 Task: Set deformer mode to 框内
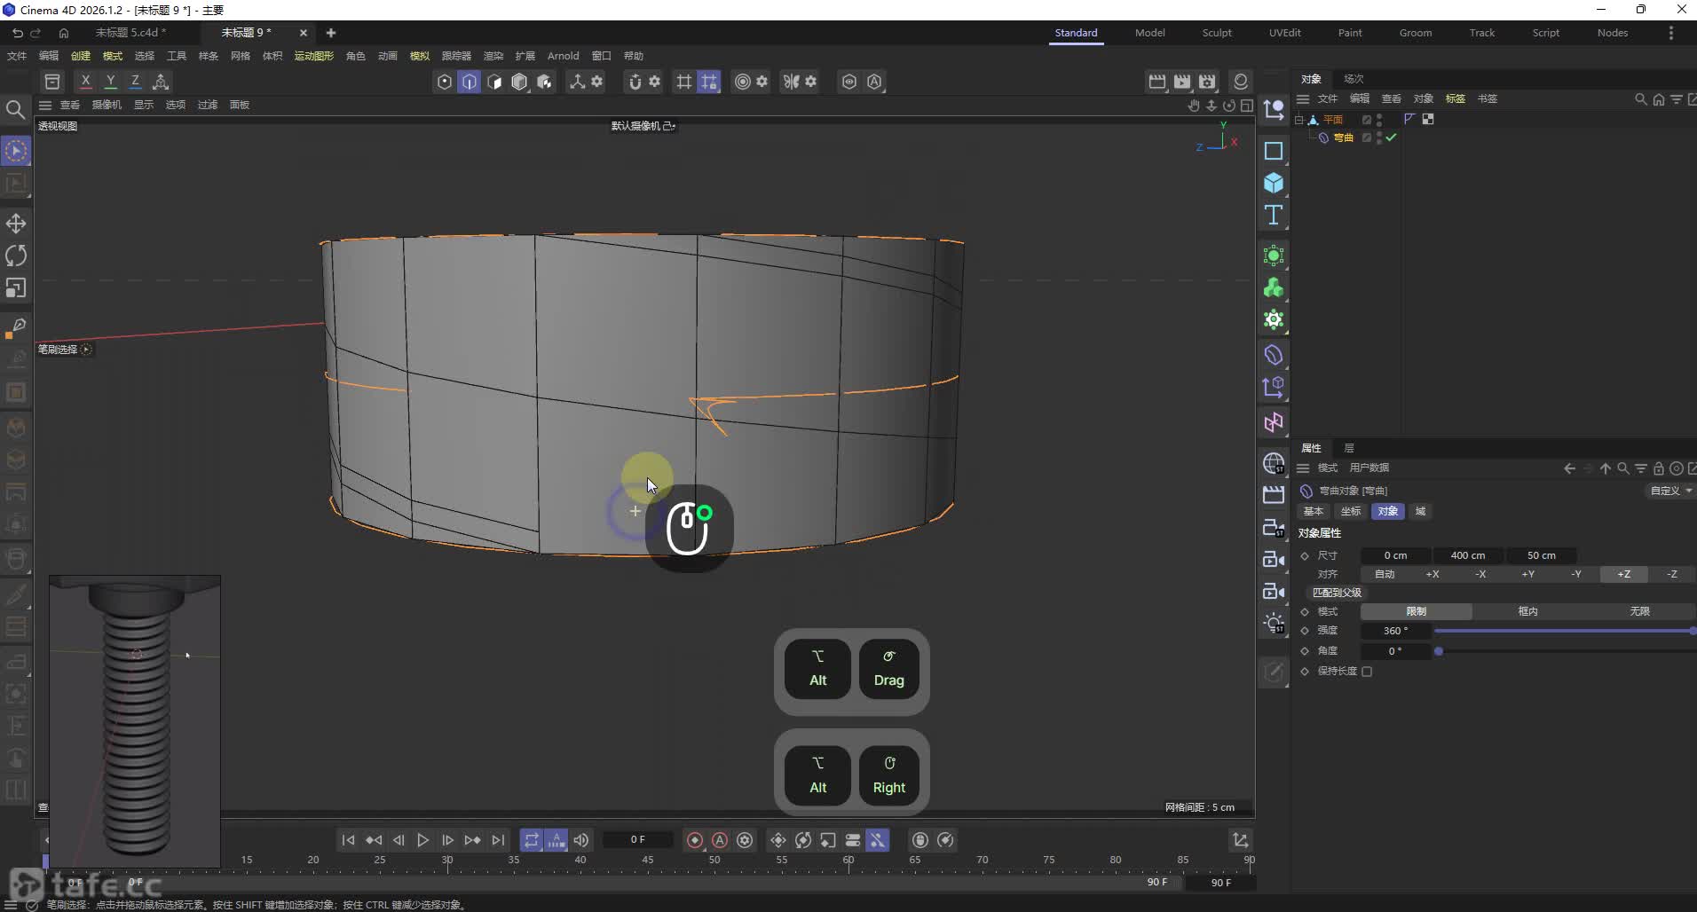point(1527,611)
